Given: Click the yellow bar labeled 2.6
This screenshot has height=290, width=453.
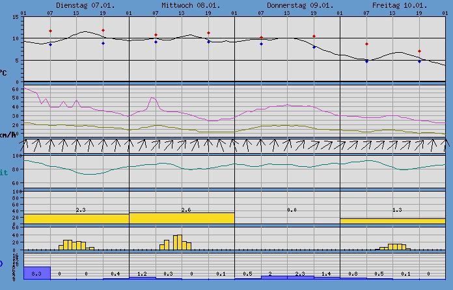Looking at the screenshot, I should 182,218.
